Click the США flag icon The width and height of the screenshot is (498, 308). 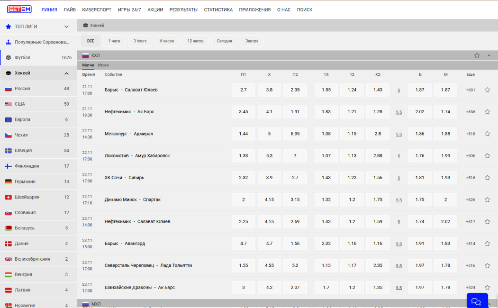9,104
